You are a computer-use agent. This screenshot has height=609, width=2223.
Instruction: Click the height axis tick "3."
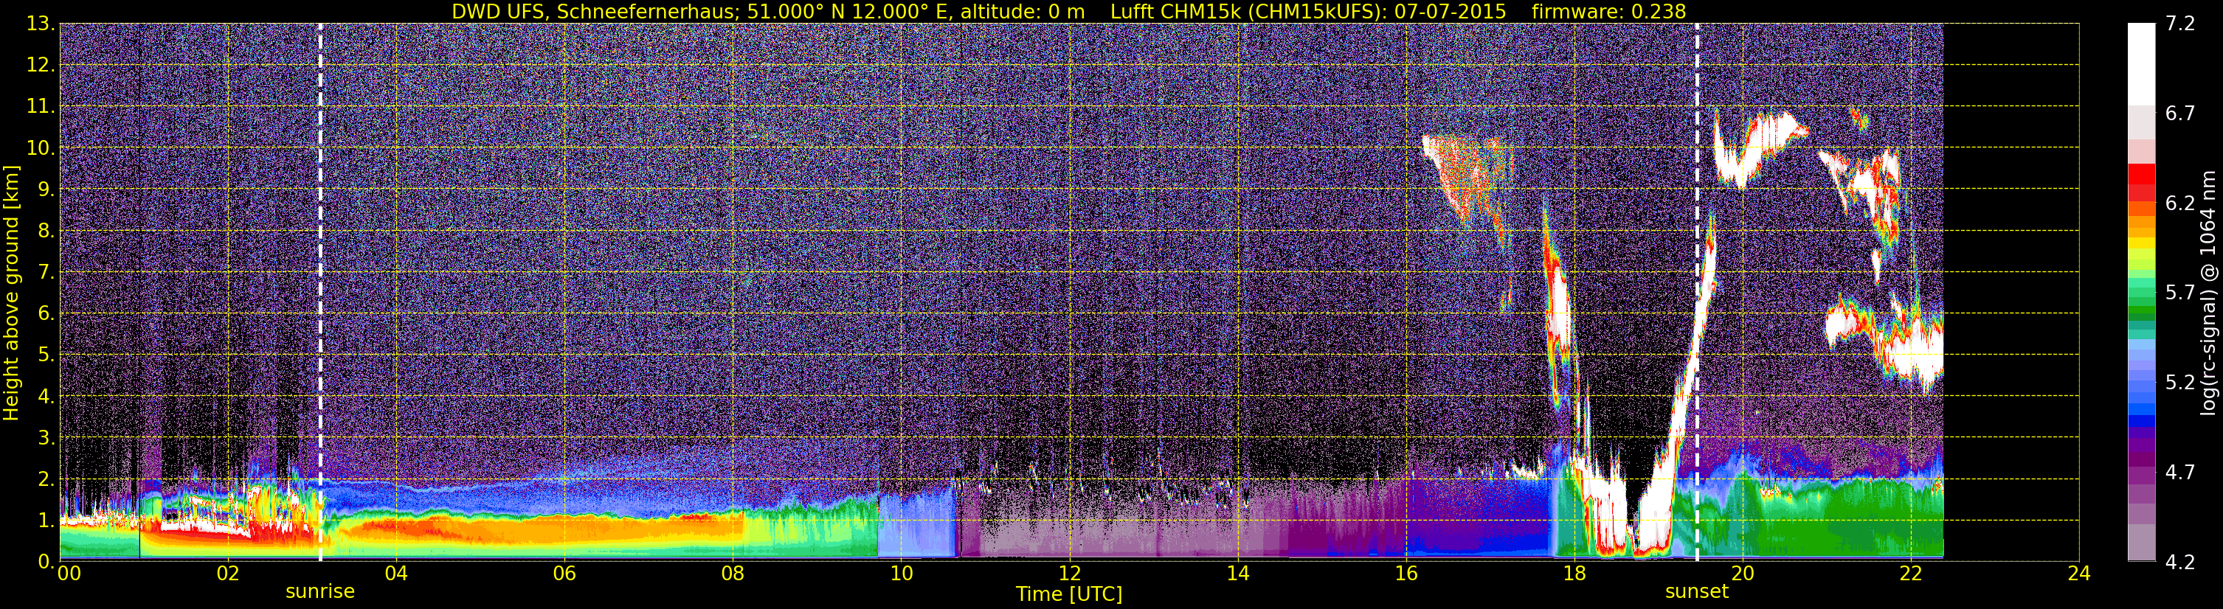coord(46,438)
